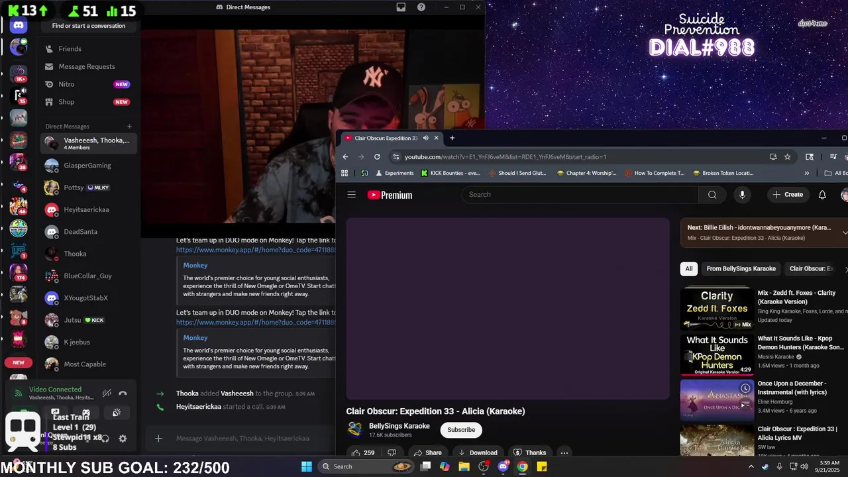The width and height of the screenshot is (848, 477).
Task: Go back in Chrome
Action: (x=345, y=157)
